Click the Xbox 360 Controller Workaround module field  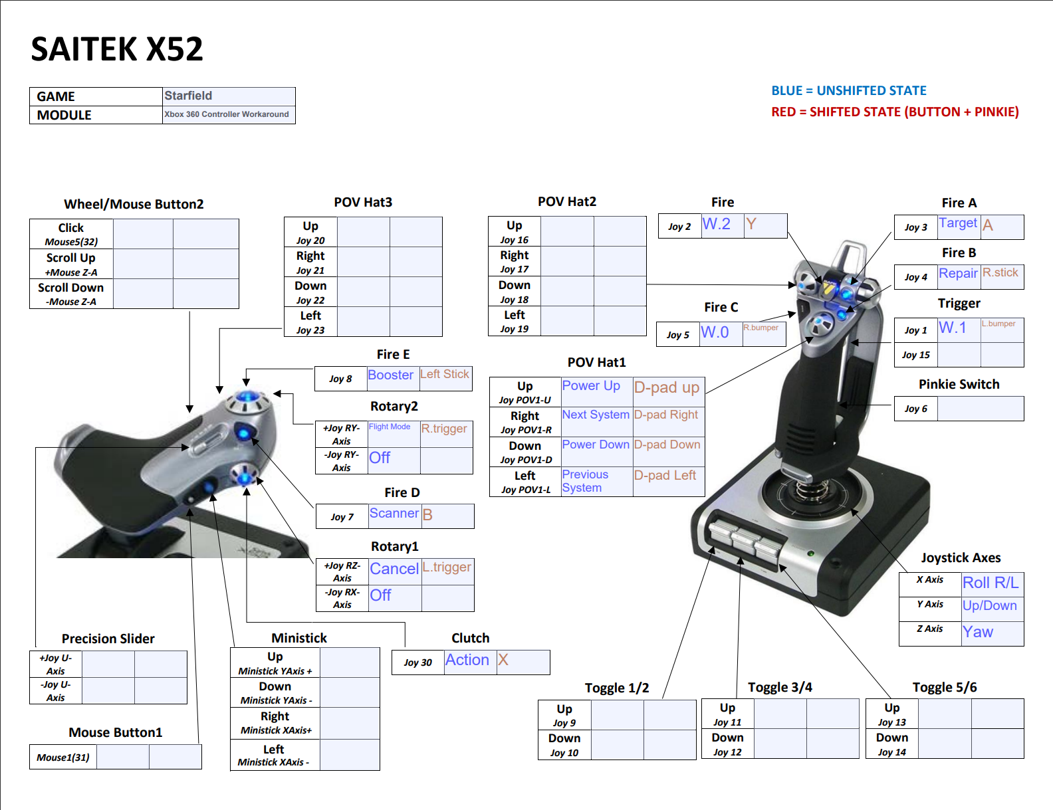pos(229,115)
